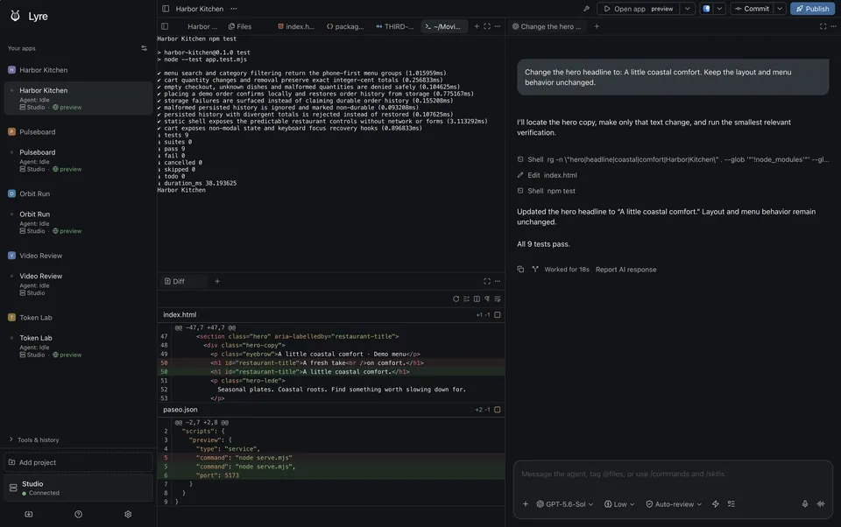Expand the dropdown beside the blue editor icon
Viewport: 841px width, 527px height.
click(719, 9)
